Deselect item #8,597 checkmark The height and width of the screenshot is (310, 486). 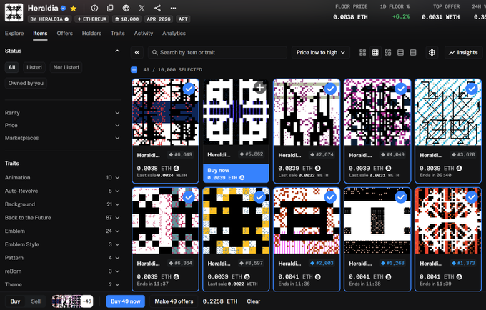(x=259, y=197)
